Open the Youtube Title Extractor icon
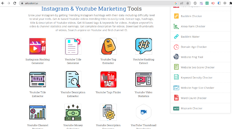The width and height of the screenshot is (232, 129). click(38, 79)
